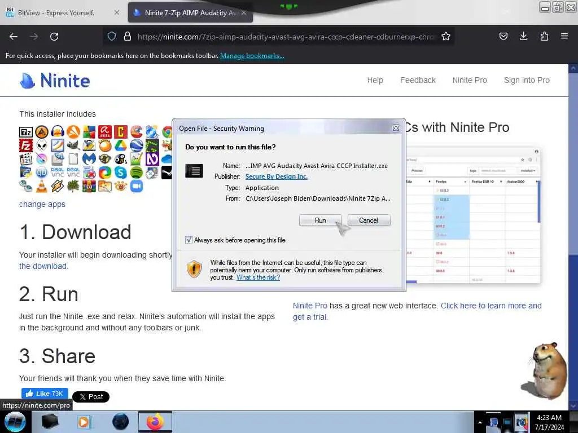Click the Like 73K Facebook button
The width and height of the screenshot is (578, 433).
coord(45,393)
